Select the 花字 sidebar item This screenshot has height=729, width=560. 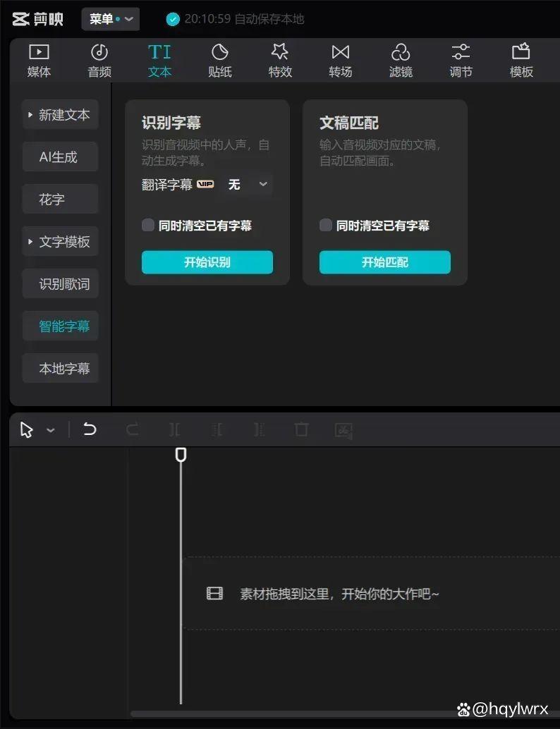pyautogui.click(x=61, y=199)
